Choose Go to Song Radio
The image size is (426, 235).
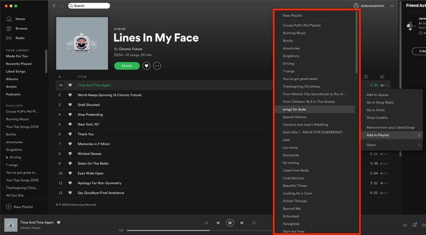pyautogui.click(x=392, y=102)
